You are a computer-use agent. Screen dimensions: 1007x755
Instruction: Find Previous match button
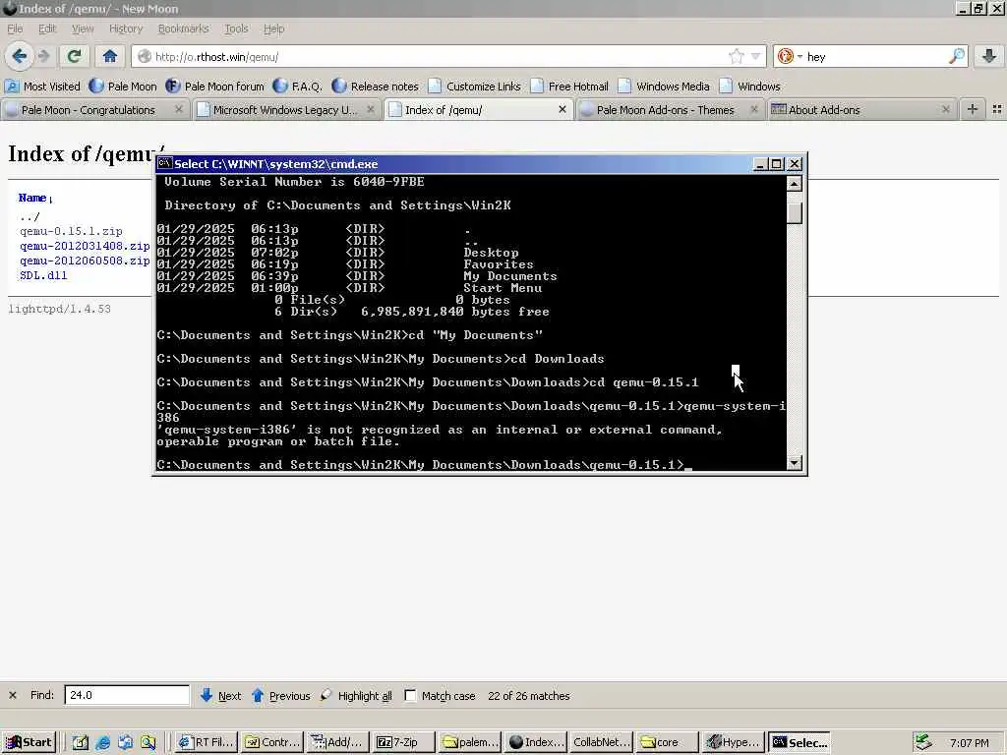pyautogui.click(x=280, y=695)
